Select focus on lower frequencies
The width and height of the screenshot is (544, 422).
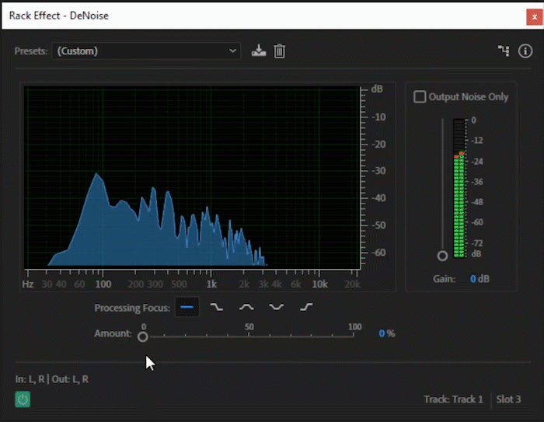tap(217, 307)
